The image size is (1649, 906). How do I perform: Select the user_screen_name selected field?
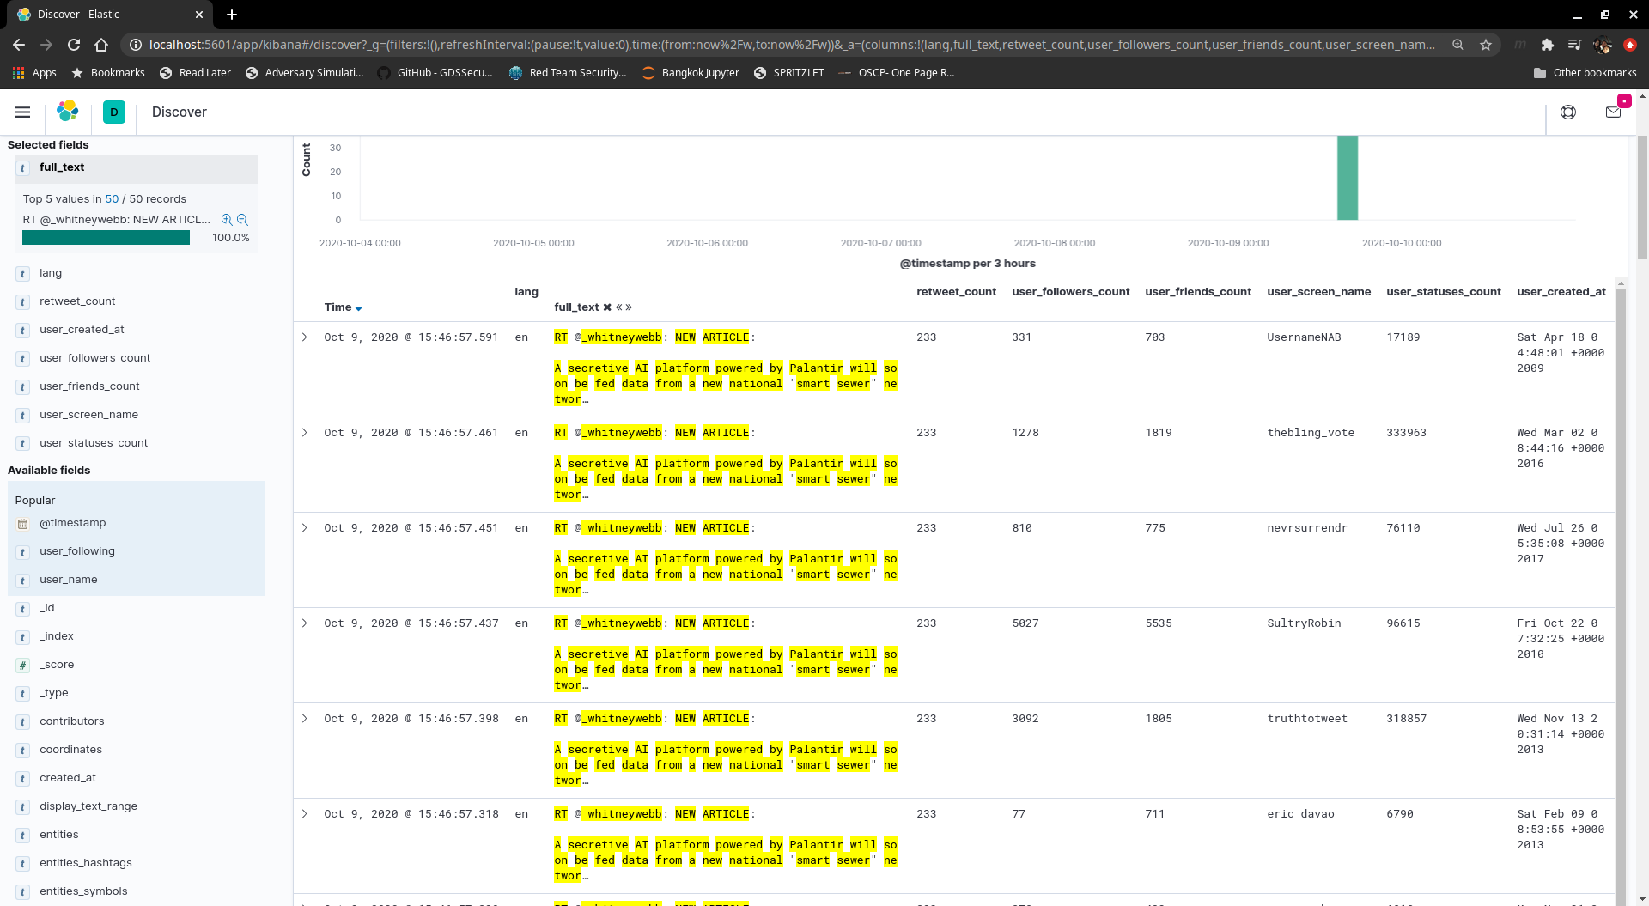point(88,415)
